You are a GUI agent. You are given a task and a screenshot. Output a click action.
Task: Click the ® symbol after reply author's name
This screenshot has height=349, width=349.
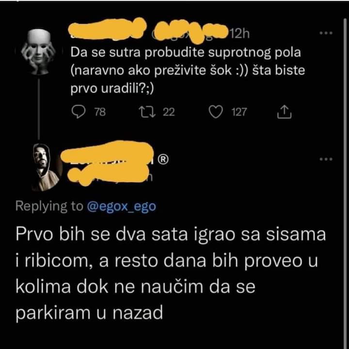click(x=163, y=159)
